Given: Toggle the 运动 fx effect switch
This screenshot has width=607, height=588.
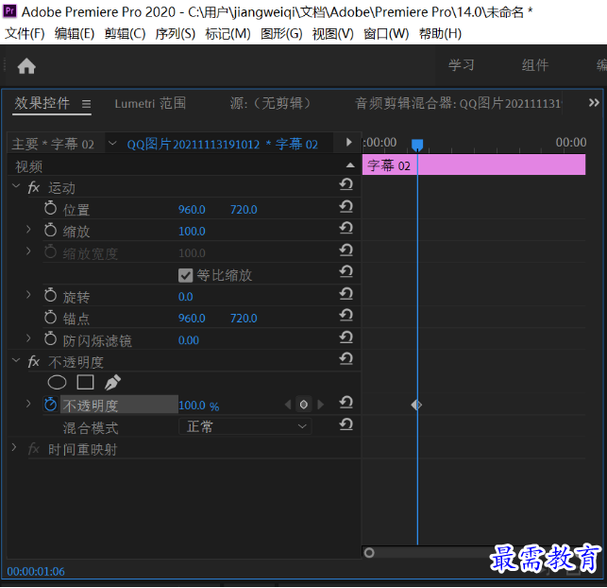Looking at the screenshot, I should point(34,188).
